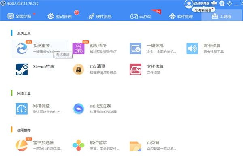Open the feedback chat bubble icon
The height and width of the screenshot is (162, 243).
[222, 3]
